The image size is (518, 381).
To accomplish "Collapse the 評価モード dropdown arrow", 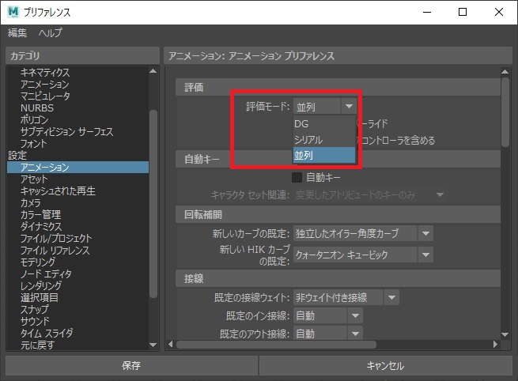I will point(349,106).
